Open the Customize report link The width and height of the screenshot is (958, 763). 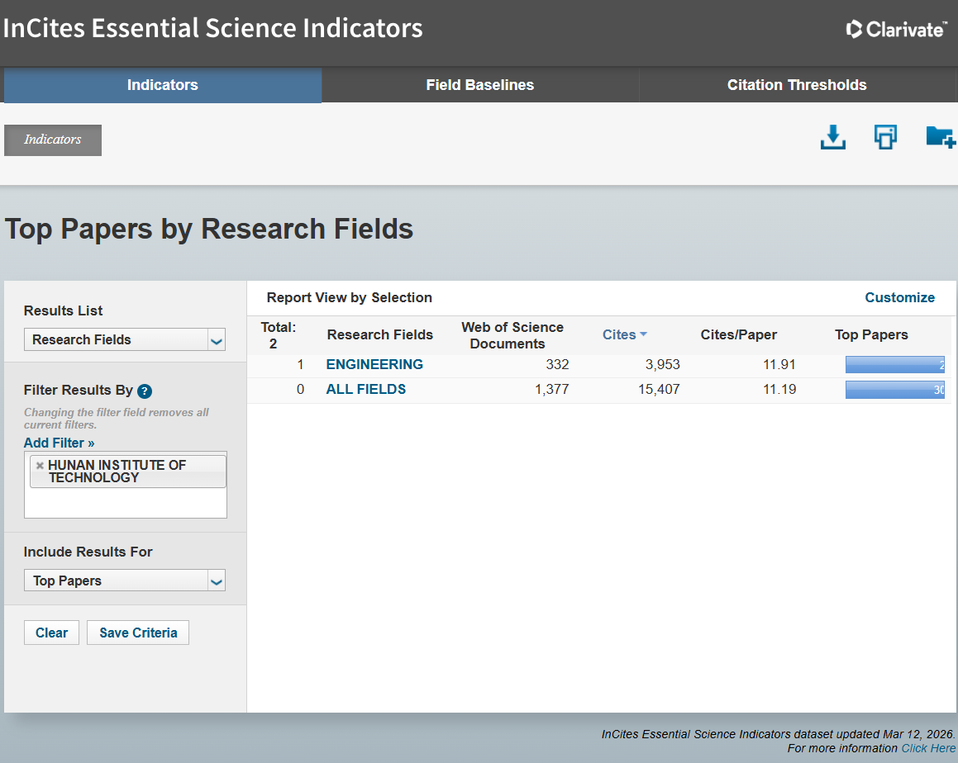pyautogui.click(x=899, y=297)
